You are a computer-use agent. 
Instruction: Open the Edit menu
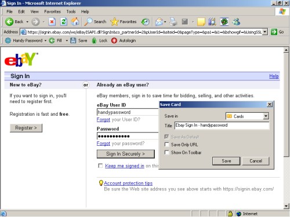point(21,12)
